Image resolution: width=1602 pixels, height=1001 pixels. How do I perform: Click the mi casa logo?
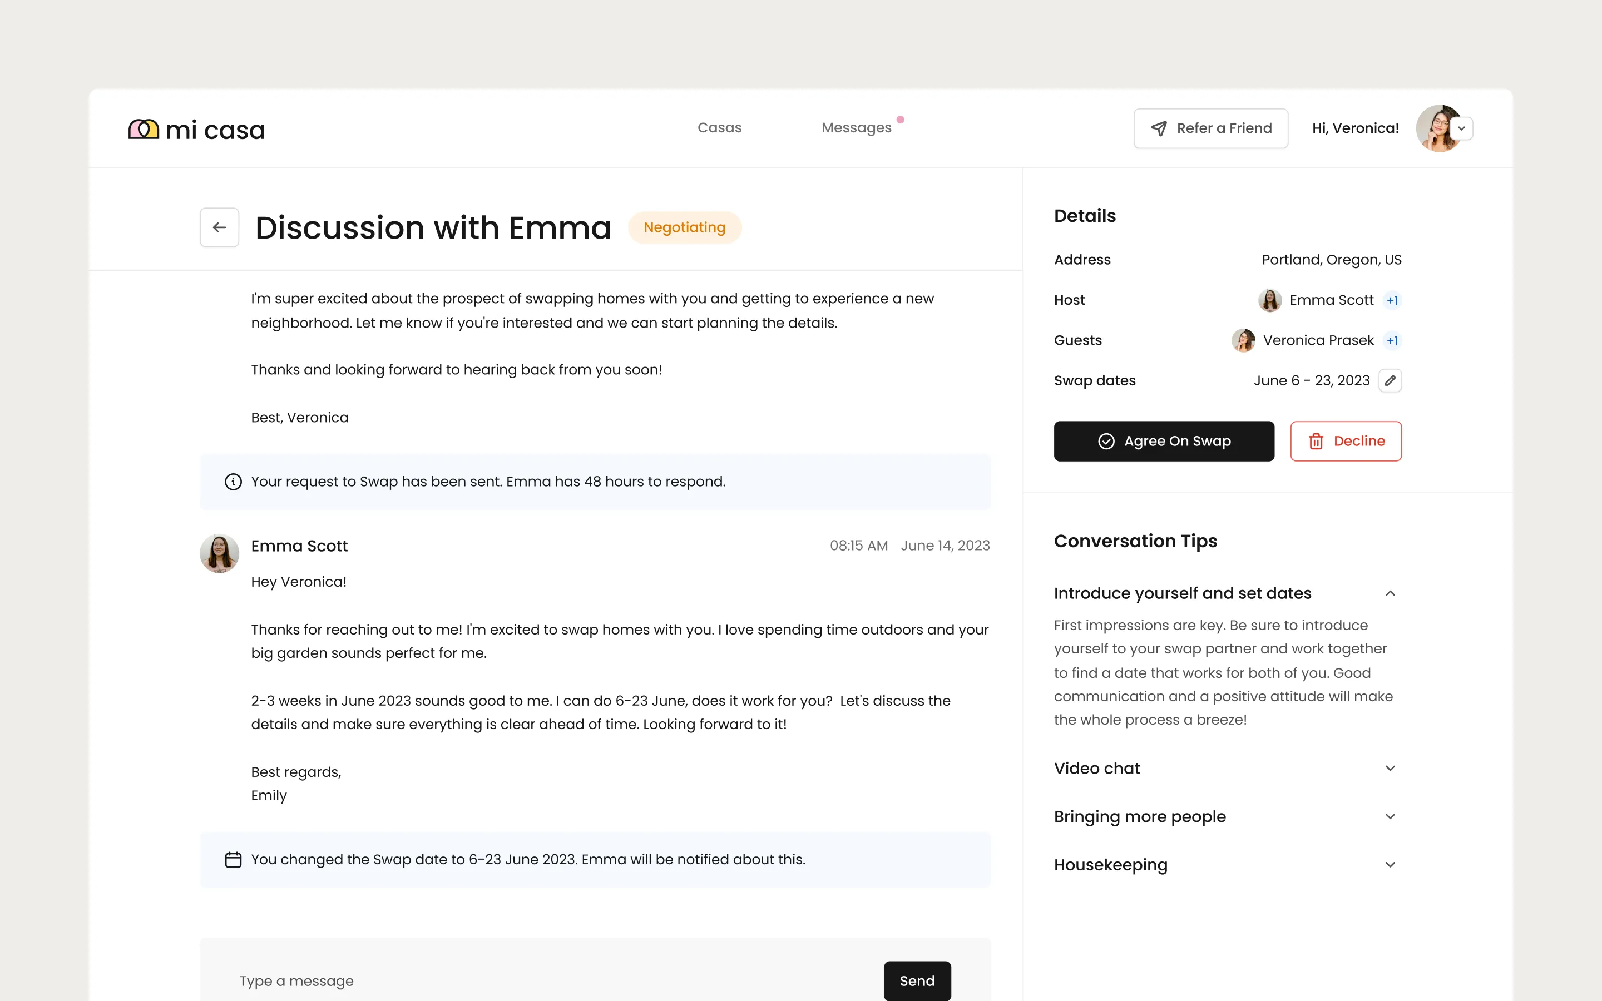click(196, 129)
